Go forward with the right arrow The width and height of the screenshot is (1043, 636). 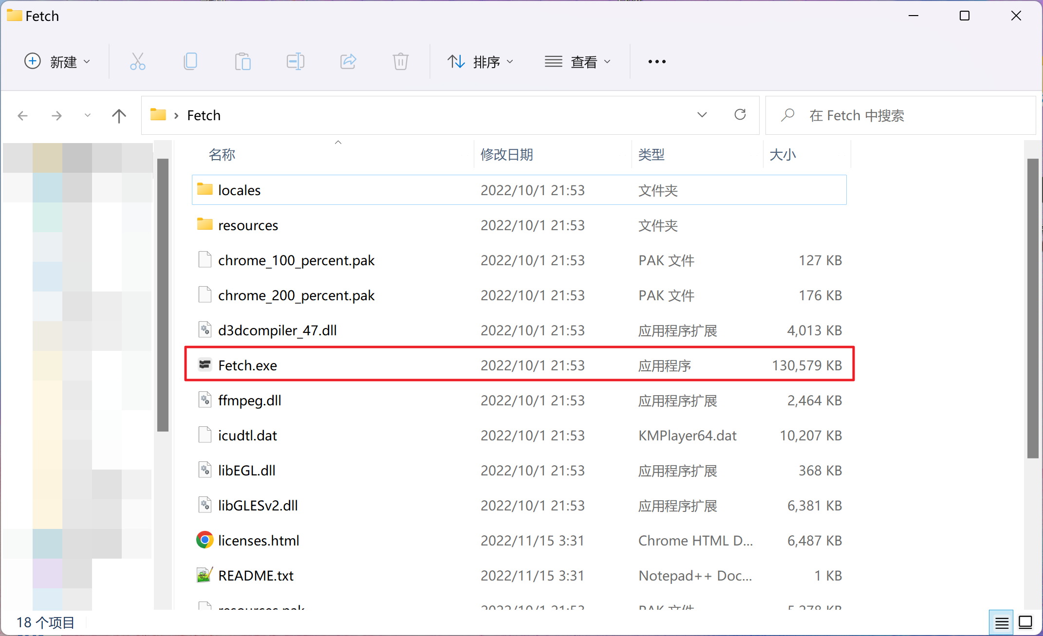tap(56, 116)
